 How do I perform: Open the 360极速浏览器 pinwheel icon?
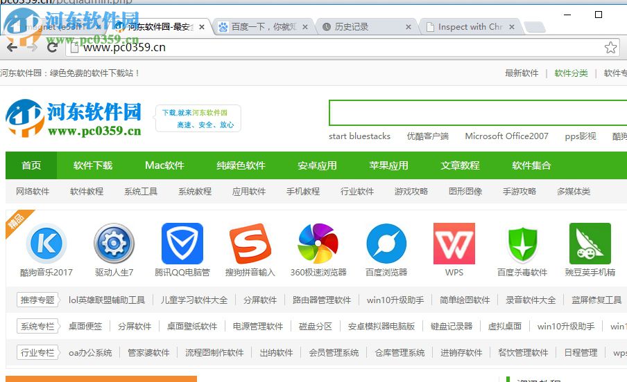pyautogui.click(x=318, y=243)
